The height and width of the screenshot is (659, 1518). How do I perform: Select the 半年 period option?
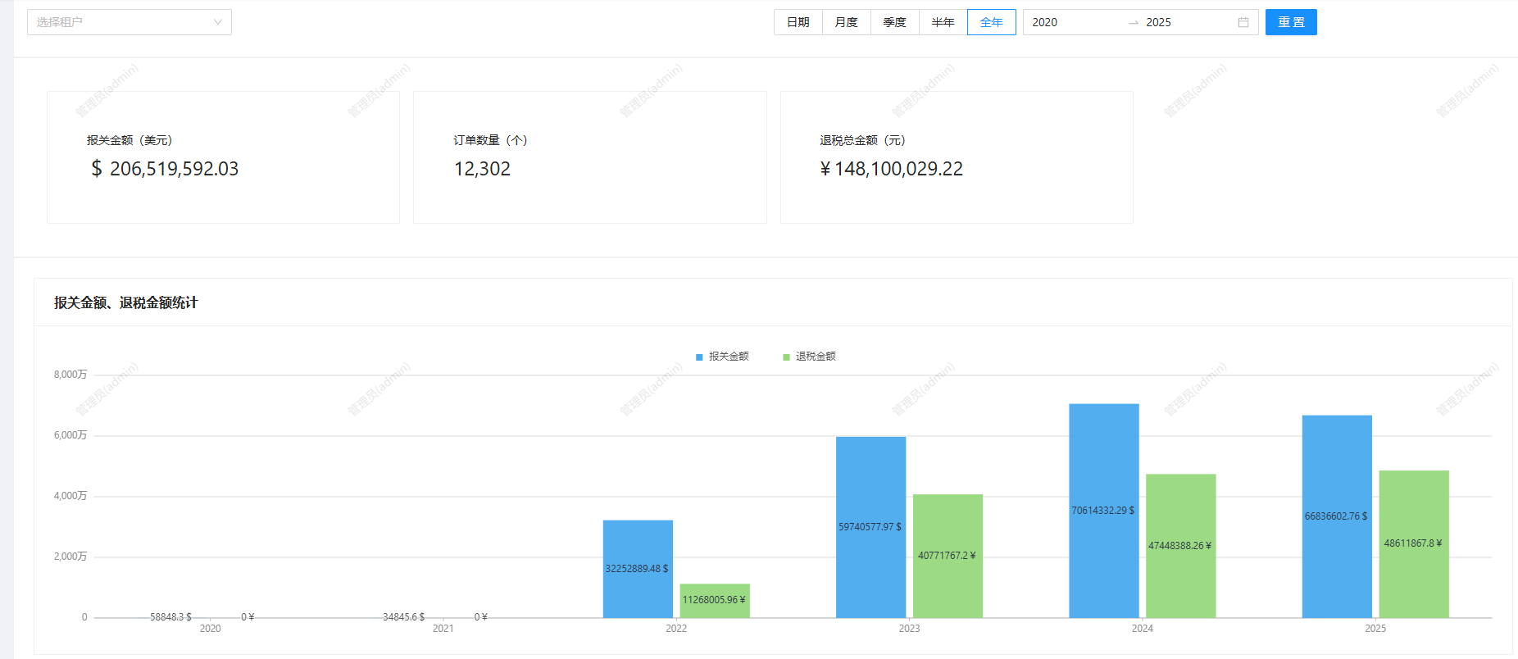tap(943, 22)
